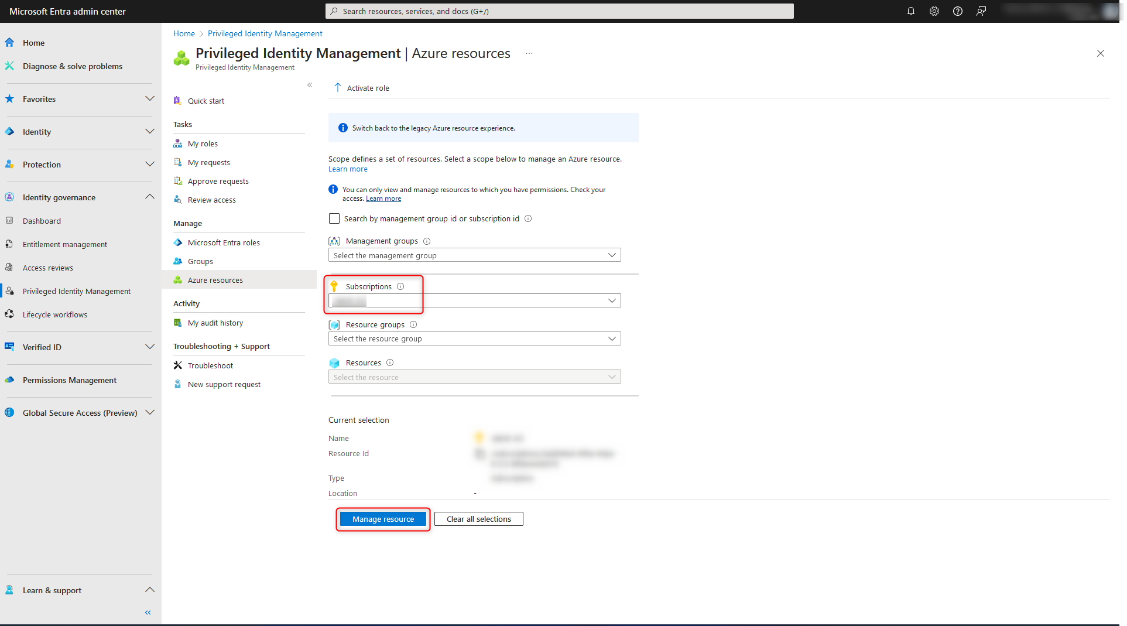The image size is (1127, 626).
Task: Clear all selections
Action: tap(478, 519)
